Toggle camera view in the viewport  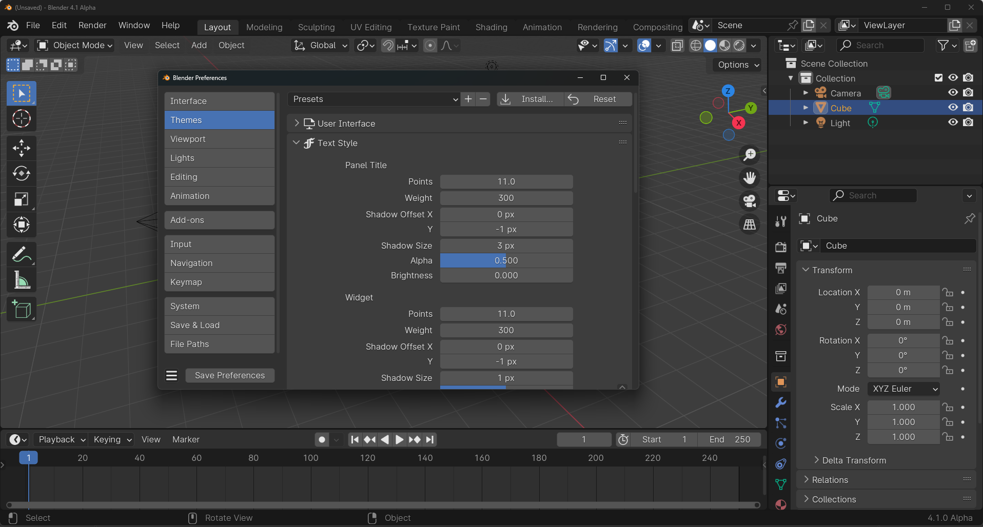[750, 201]
